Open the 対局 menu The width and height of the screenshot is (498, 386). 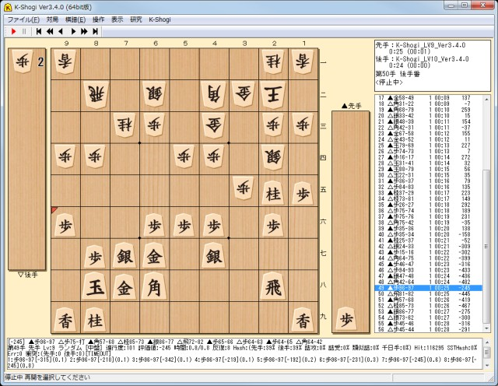(52, 19)
